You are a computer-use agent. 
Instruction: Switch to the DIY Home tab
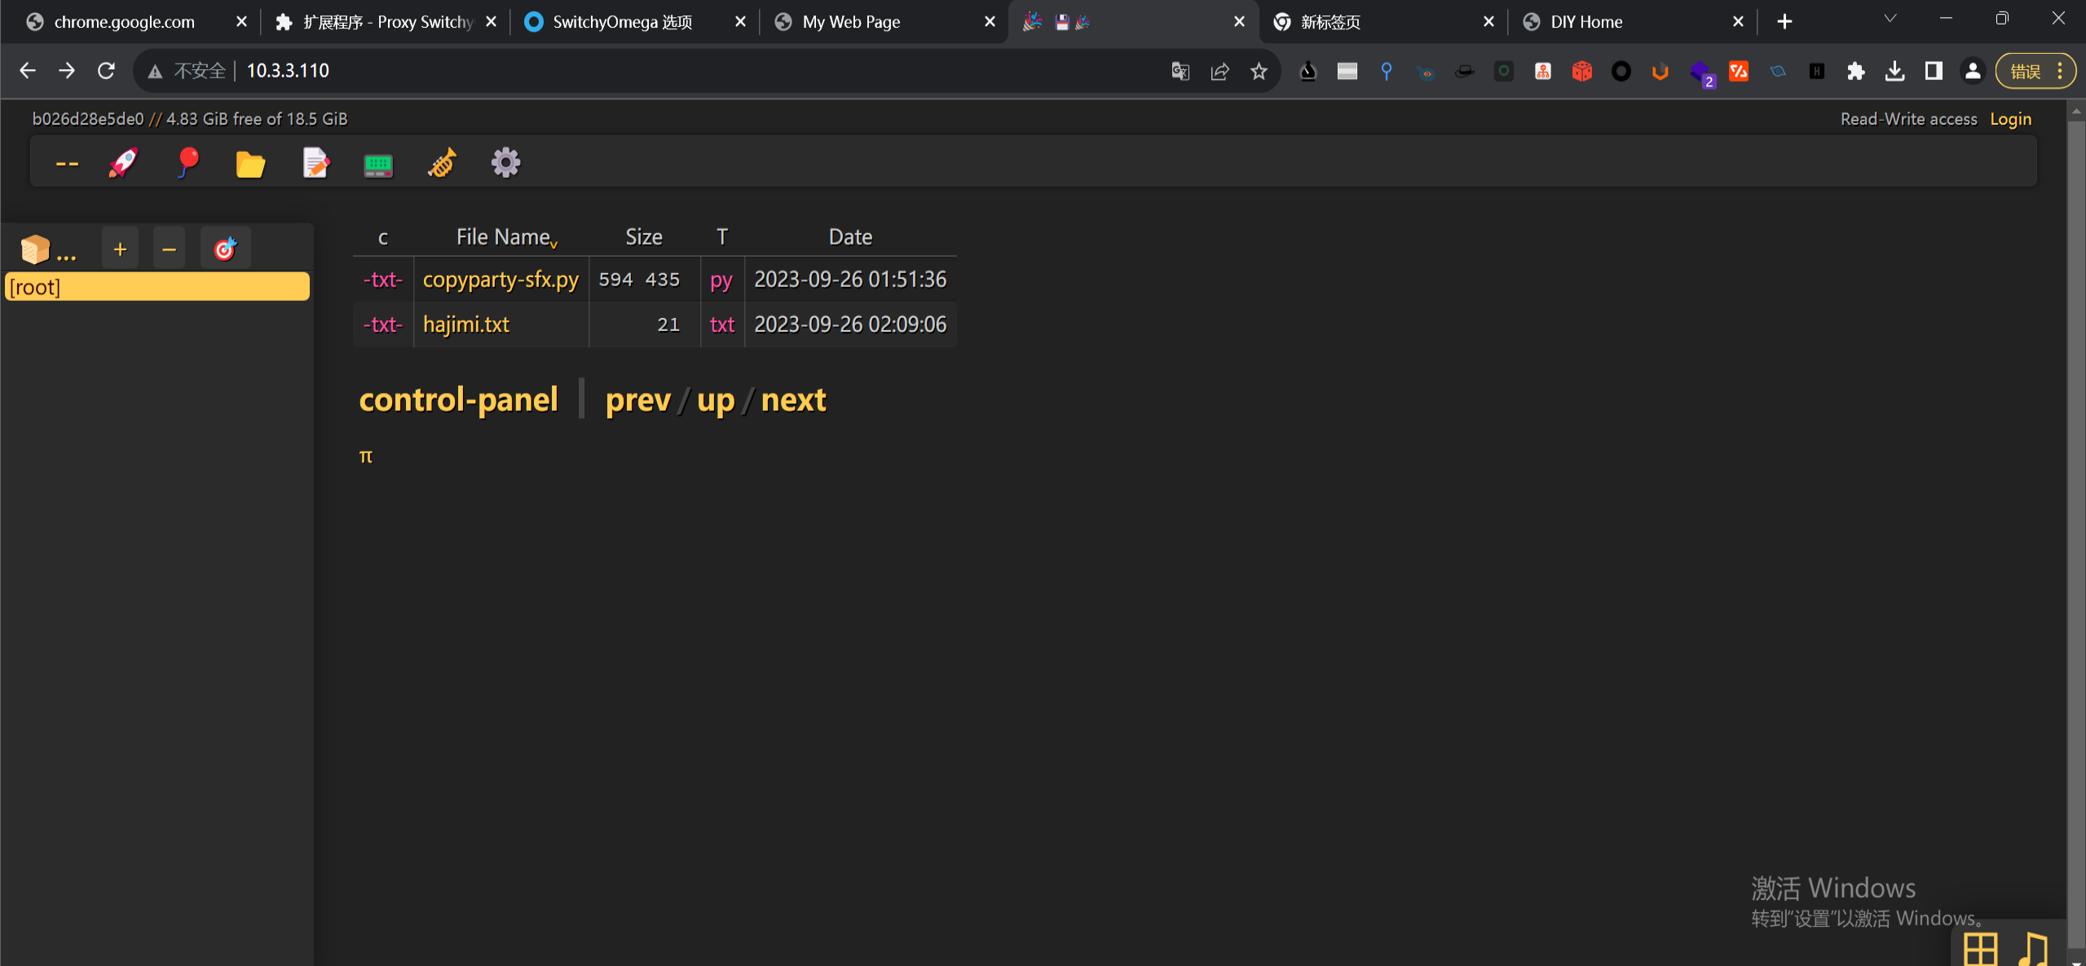[x=1585, y=22]
